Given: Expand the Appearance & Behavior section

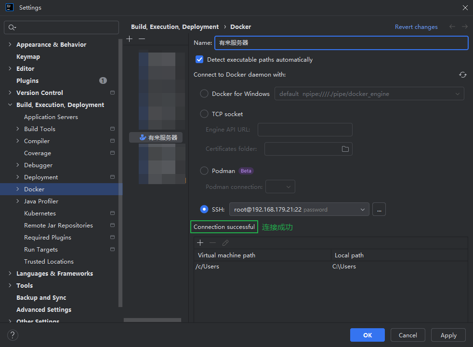Looking at the screenshot, I should 10,45.
